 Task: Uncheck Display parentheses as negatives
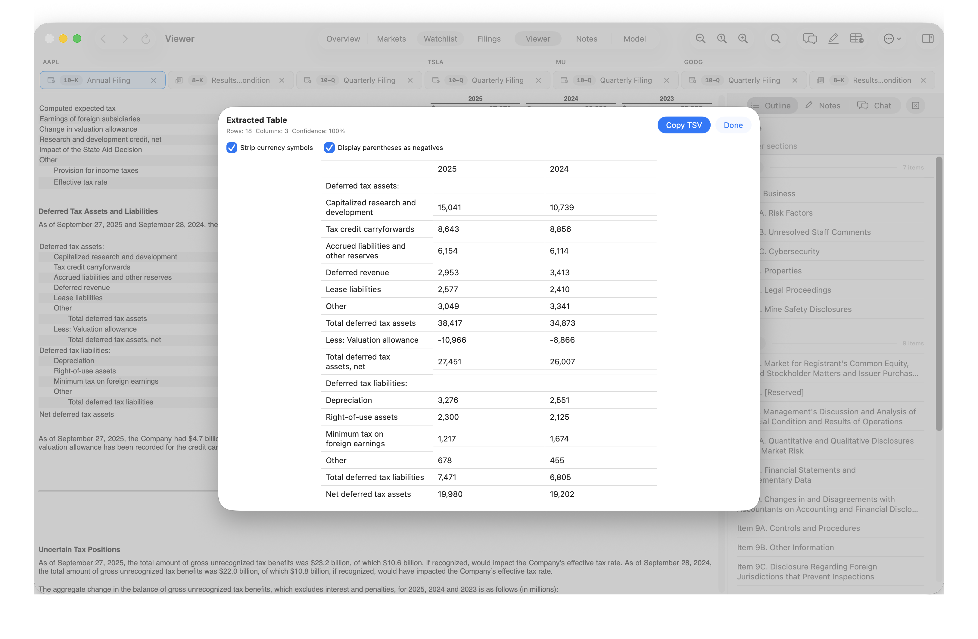pyautogui.click(x=329, y=148)
